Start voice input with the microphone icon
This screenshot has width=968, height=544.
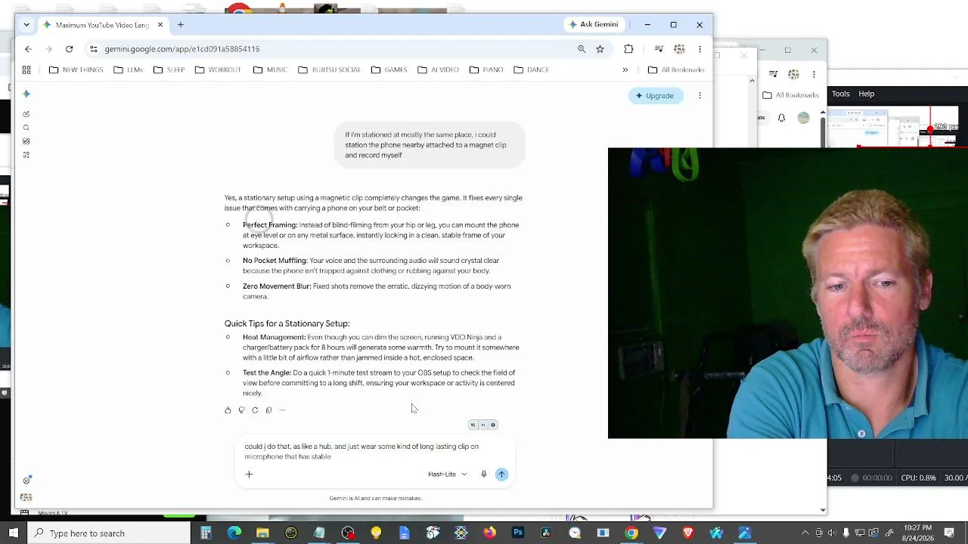coord(484,474)
